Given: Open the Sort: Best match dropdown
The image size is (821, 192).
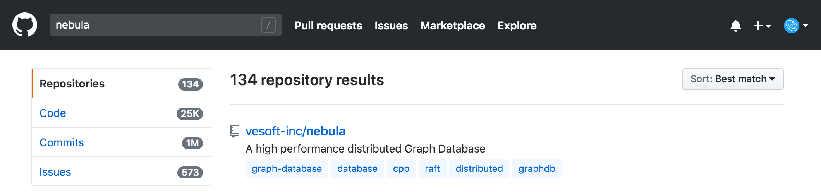Looking at the screenshot, I should (x=733, y=79).
